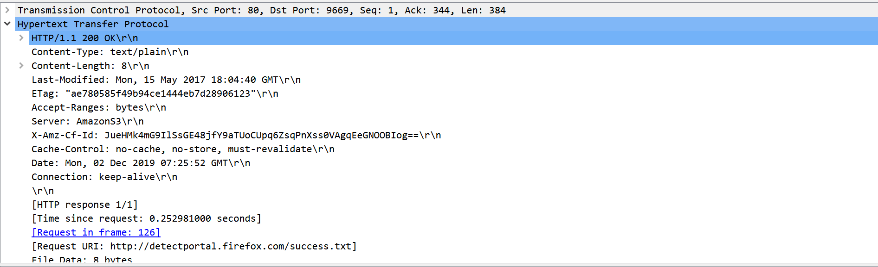Select the Connection: keep-alive row
878x267 pixels.
[x=104, y=177]
